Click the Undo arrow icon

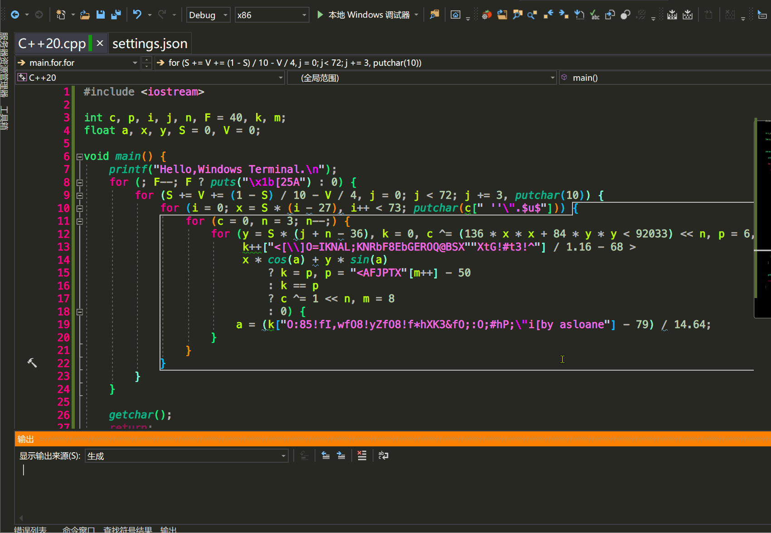pos(137,15)
